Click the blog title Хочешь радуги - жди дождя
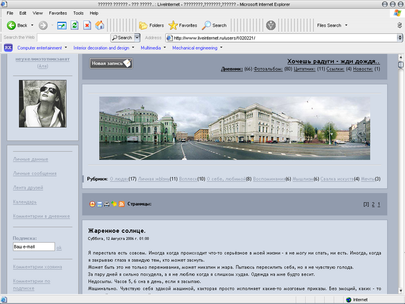The width and height of the screenshot is (405, 304). tap(333, 61)
